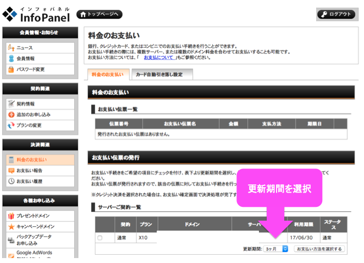Screen dimensions: 364x263
Task: Open プランの変更 menu item
Action: pyautogui.click(x=40, y=125)
